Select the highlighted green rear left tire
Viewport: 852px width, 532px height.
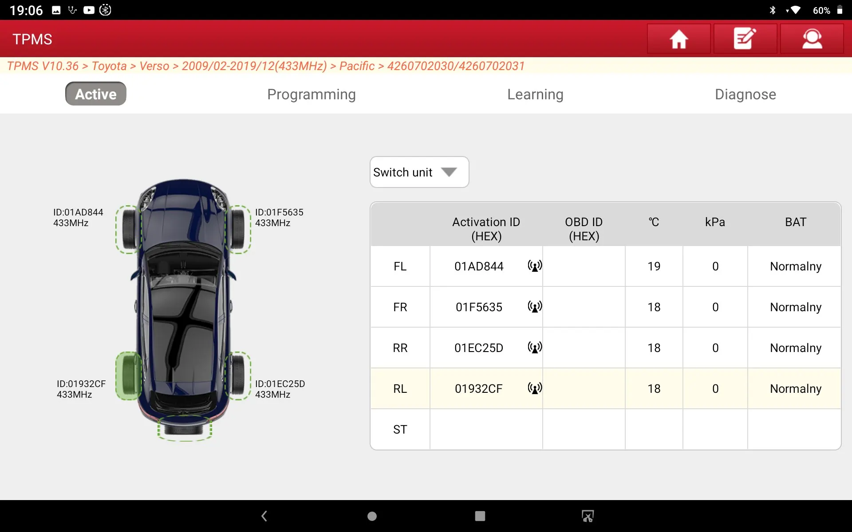click(x=128, y=376)
